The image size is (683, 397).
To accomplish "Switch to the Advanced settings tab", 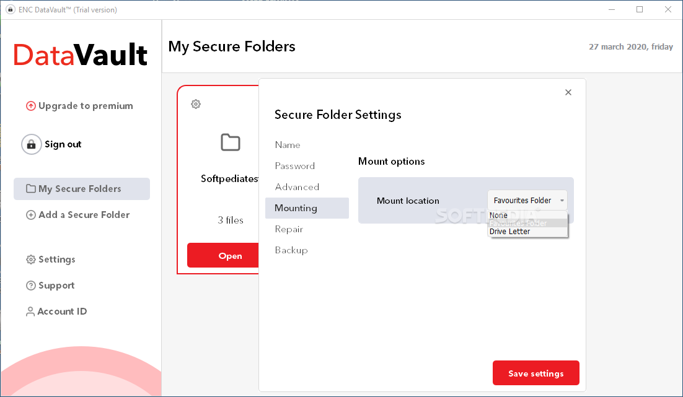I will (297, 187).
